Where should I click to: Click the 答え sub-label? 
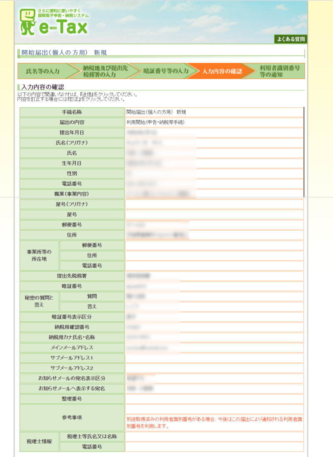click(92, 307)
